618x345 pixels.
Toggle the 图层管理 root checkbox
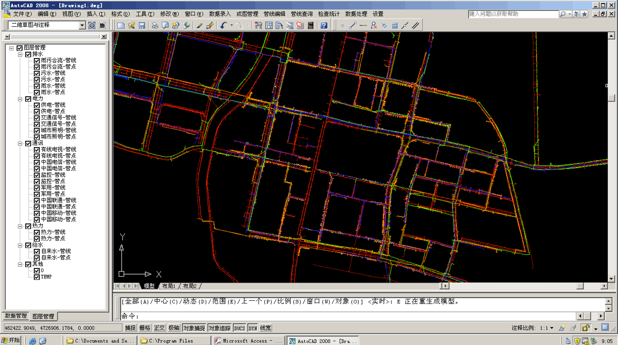(x=19, y=48)
